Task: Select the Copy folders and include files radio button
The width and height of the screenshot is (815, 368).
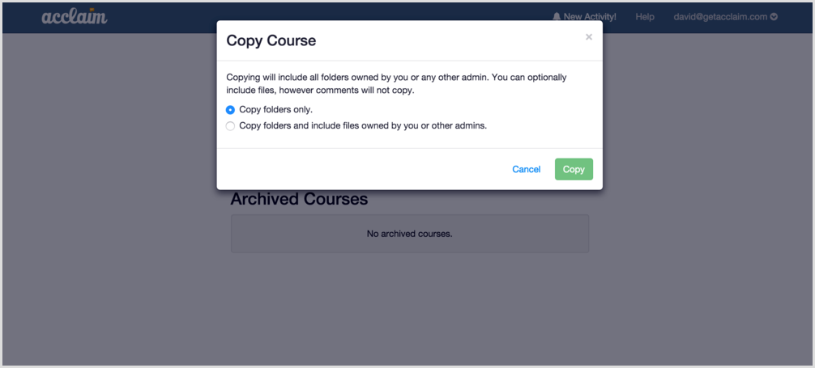Action: pyautogui.click(x=230, y=126)
